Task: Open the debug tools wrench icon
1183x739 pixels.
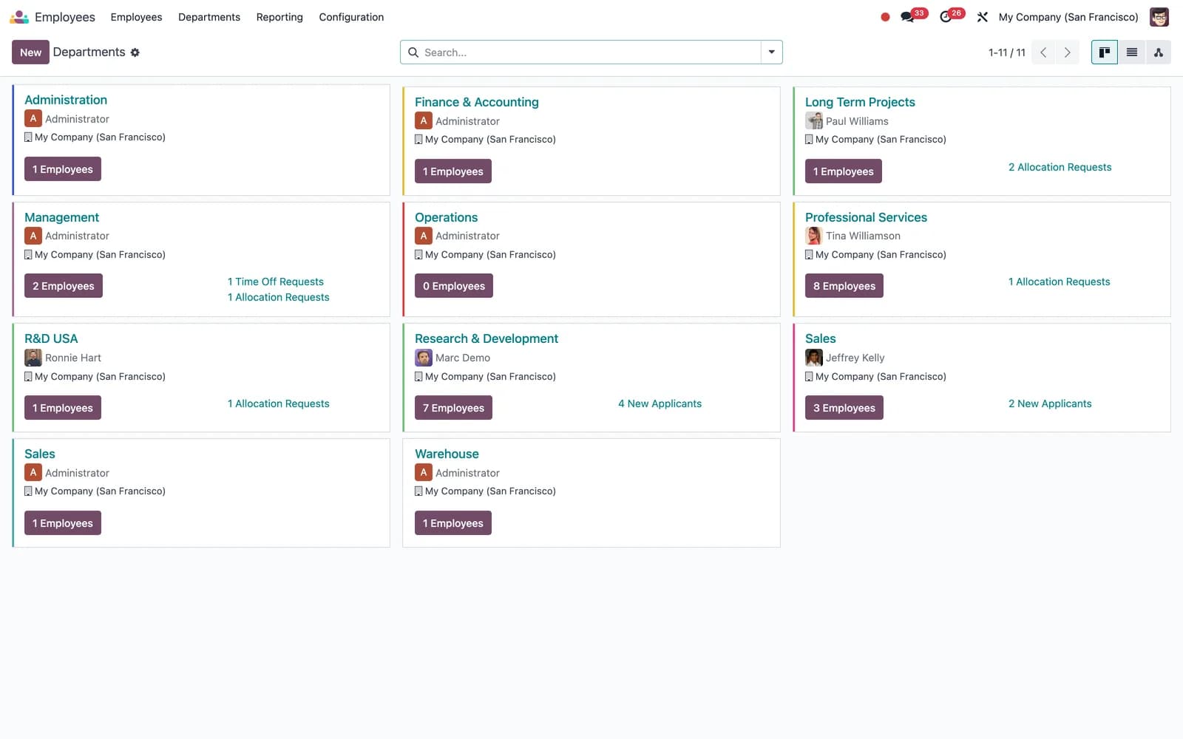Action: (x=982, y=17)
